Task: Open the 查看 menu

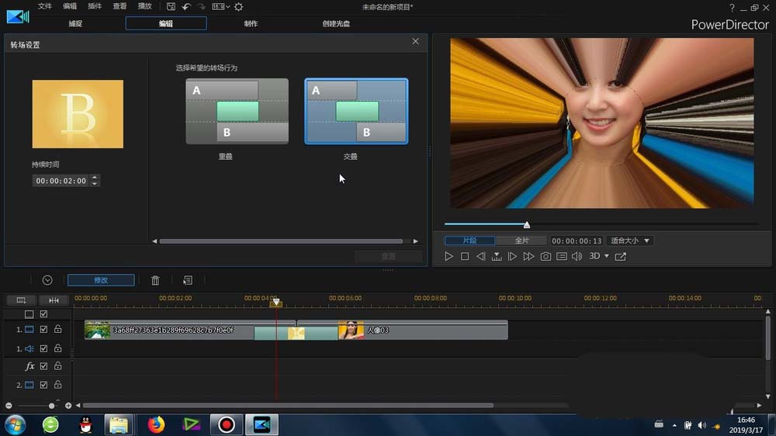Action: tap(120, 6)
